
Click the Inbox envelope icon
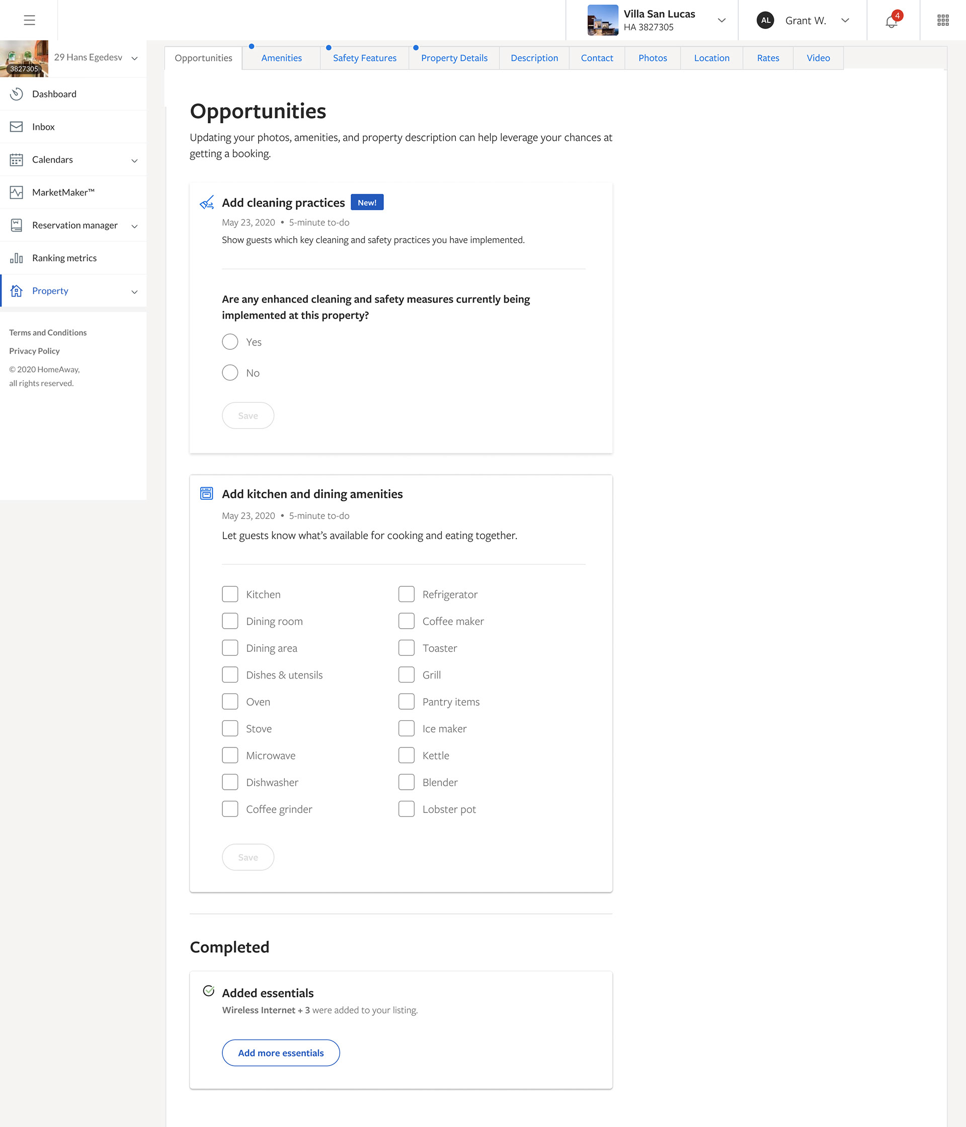tap(16, 127)
